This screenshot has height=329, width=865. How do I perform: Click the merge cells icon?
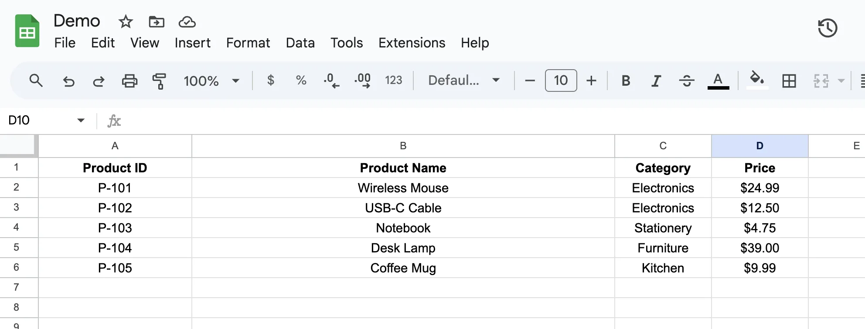point(821,81)
